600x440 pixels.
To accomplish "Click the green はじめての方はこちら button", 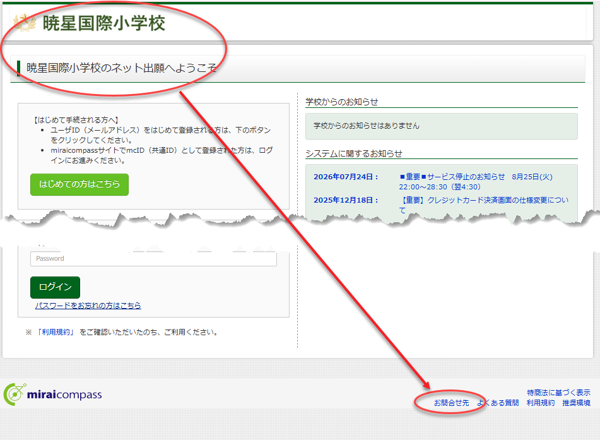I will click(x=79, y=184).
